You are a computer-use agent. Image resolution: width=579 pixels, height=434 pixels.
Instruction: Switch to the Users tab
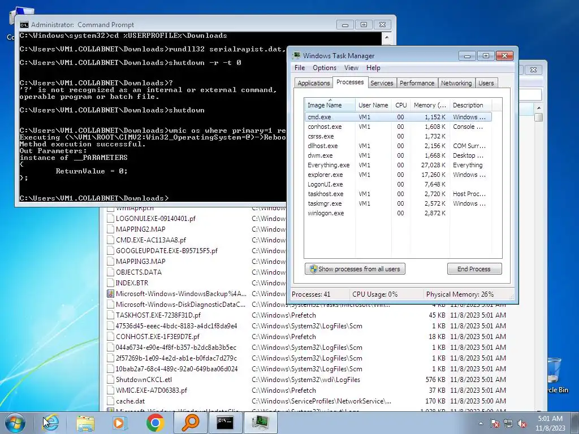486,83
